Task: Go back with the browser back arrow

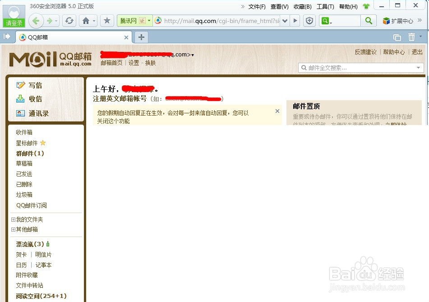Action: point(36,21)
